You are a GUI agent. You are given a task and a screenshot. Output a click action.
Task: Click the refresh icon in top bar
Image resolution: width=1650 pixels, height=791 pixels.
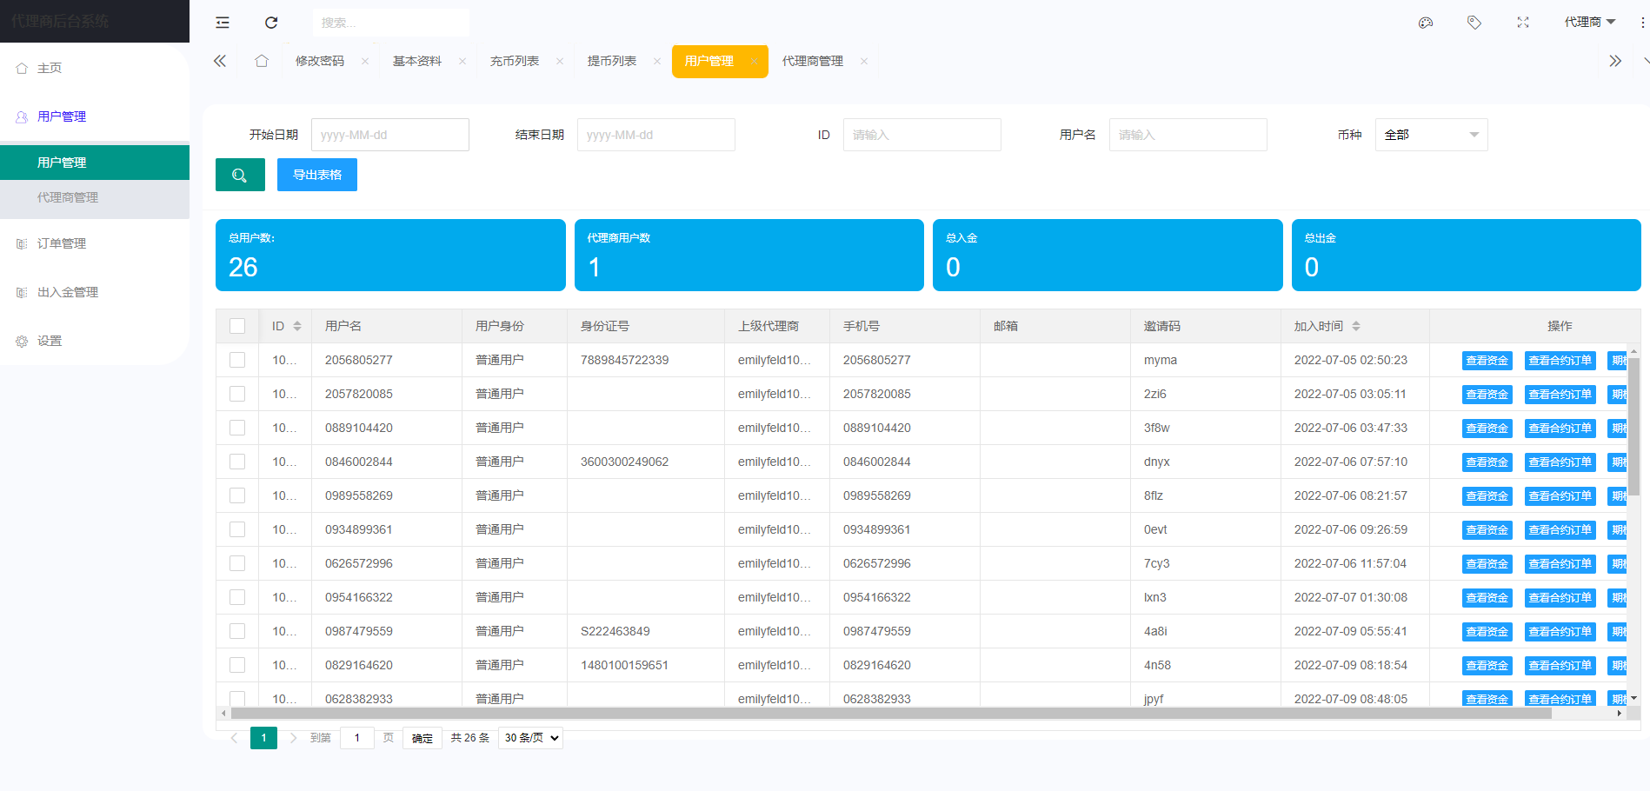[271, 23]
